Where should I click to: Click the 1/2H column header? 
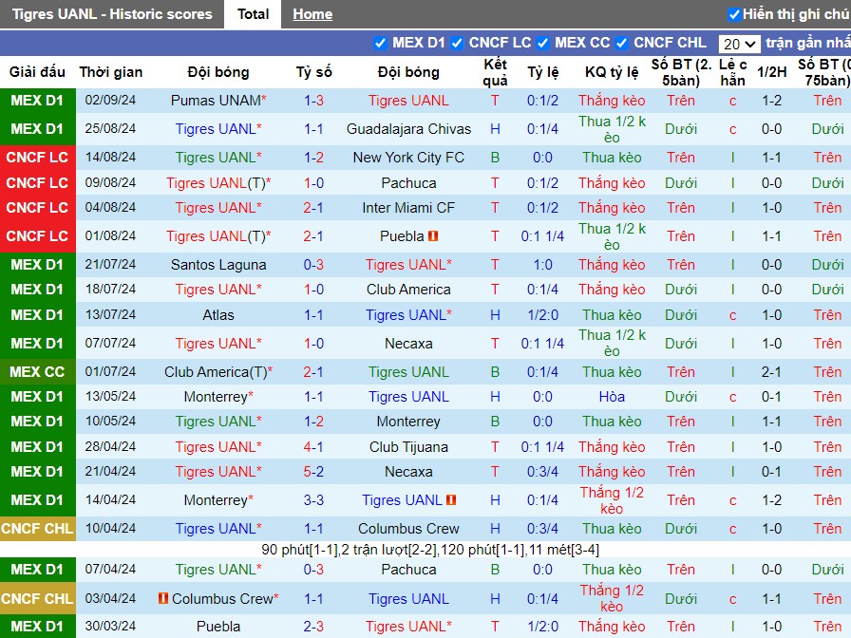coord(772,72)
